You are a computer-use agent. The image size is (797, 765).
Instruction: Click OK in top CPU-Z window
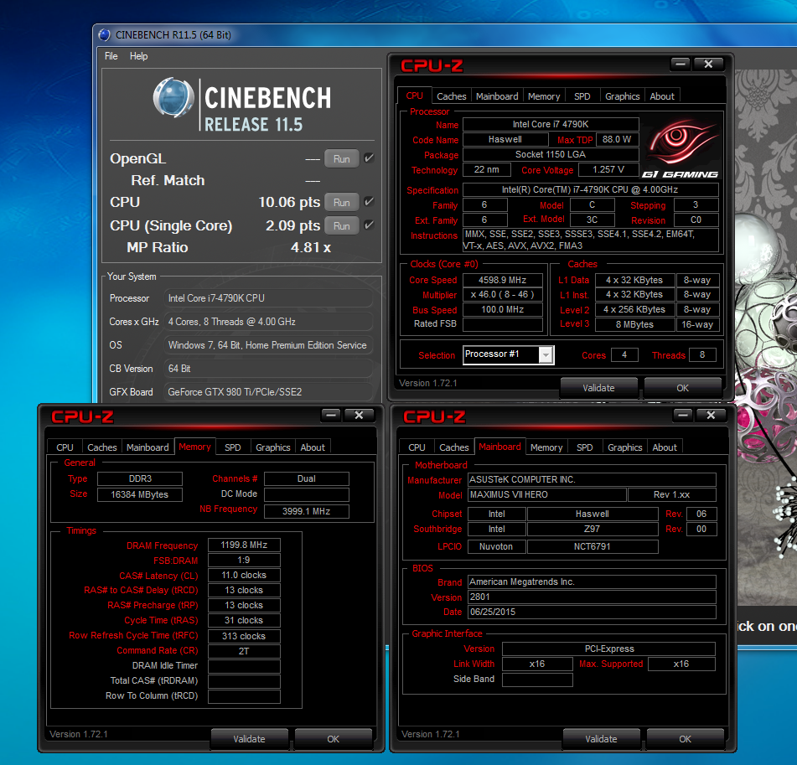click(x=683, y=387)
